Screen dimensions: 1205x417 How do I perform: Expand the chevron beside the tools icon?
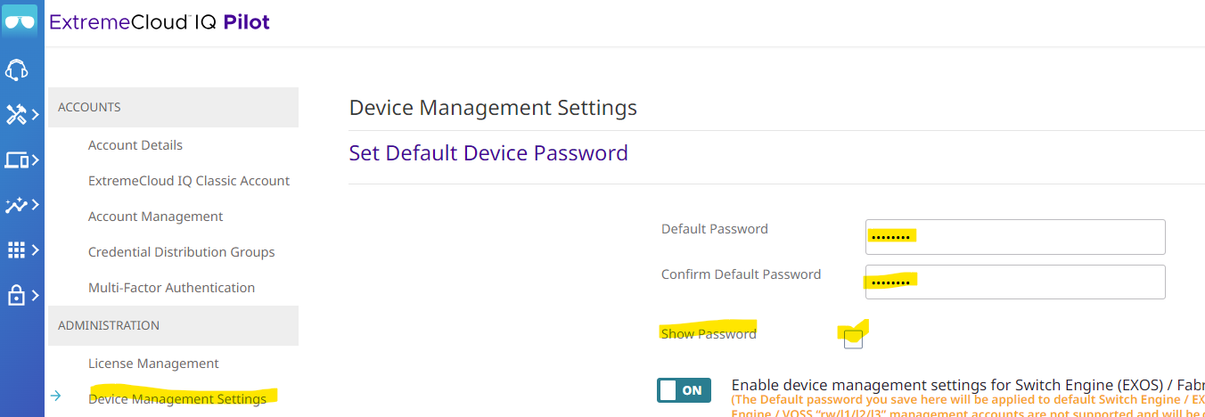coord(36,115)
